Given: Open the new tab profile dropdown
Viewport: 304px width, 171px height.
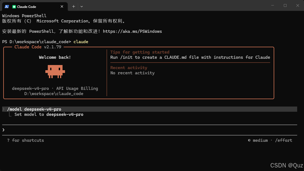Looking at the screenshot, I should [82, 7].
